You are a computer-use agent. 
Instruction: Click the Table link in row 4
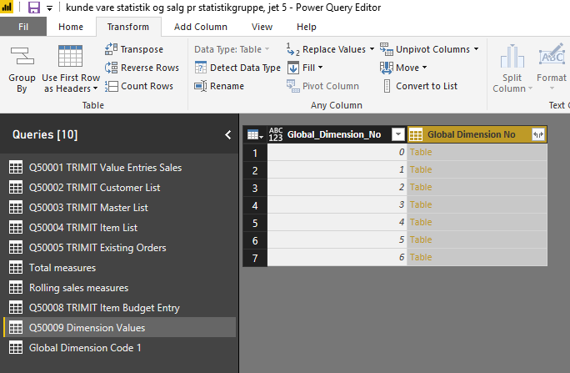coord(421,204)
